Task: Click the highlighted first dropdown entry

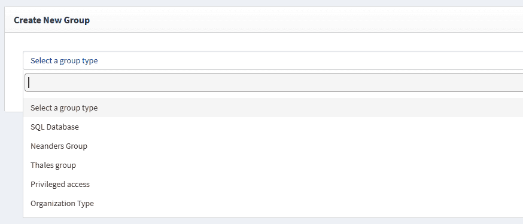Action: point(273,108)
